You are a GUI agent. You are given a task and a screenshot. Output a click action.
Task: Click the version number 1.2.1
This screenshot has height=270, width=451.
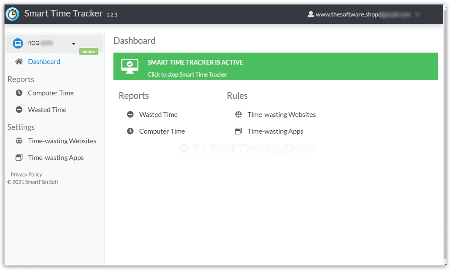click(x=112, y=15)
